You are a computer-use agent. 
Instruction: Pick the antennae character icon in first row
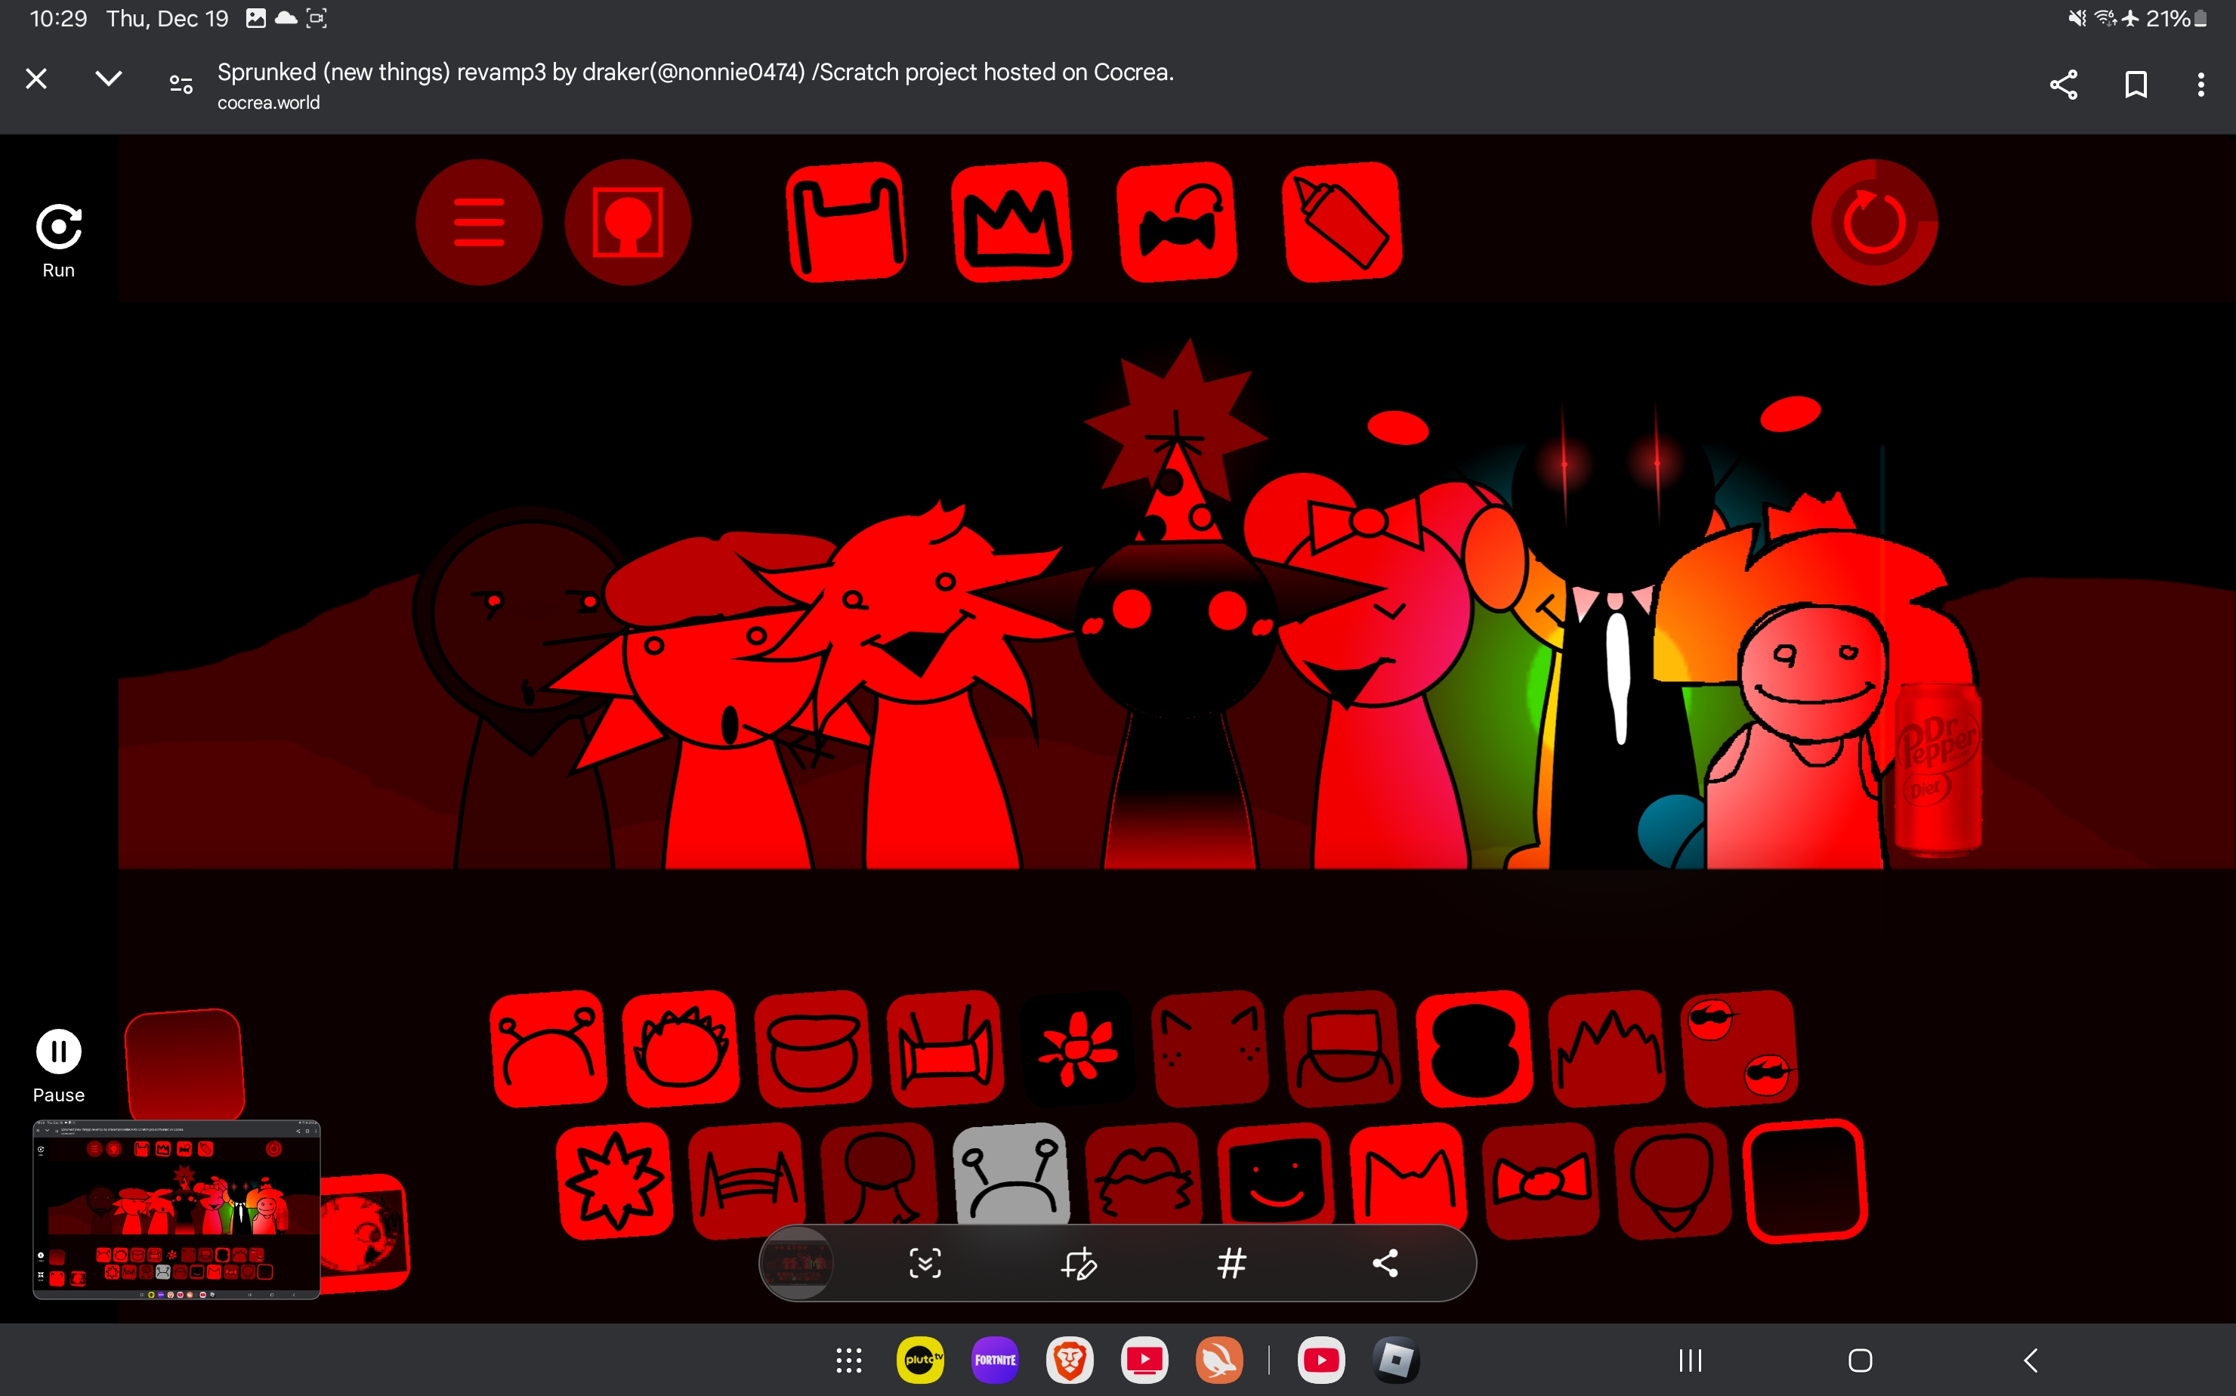coord(548,1049)
